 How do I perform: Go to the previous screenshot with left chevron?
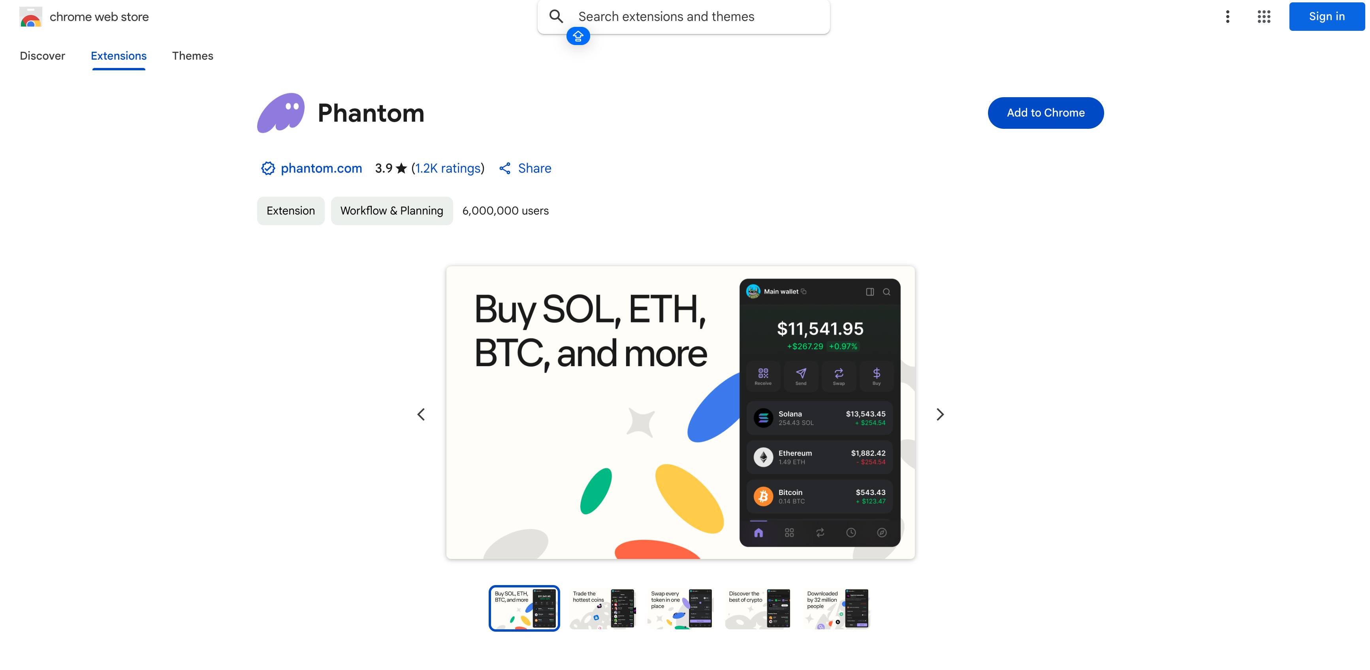point(421,414)
